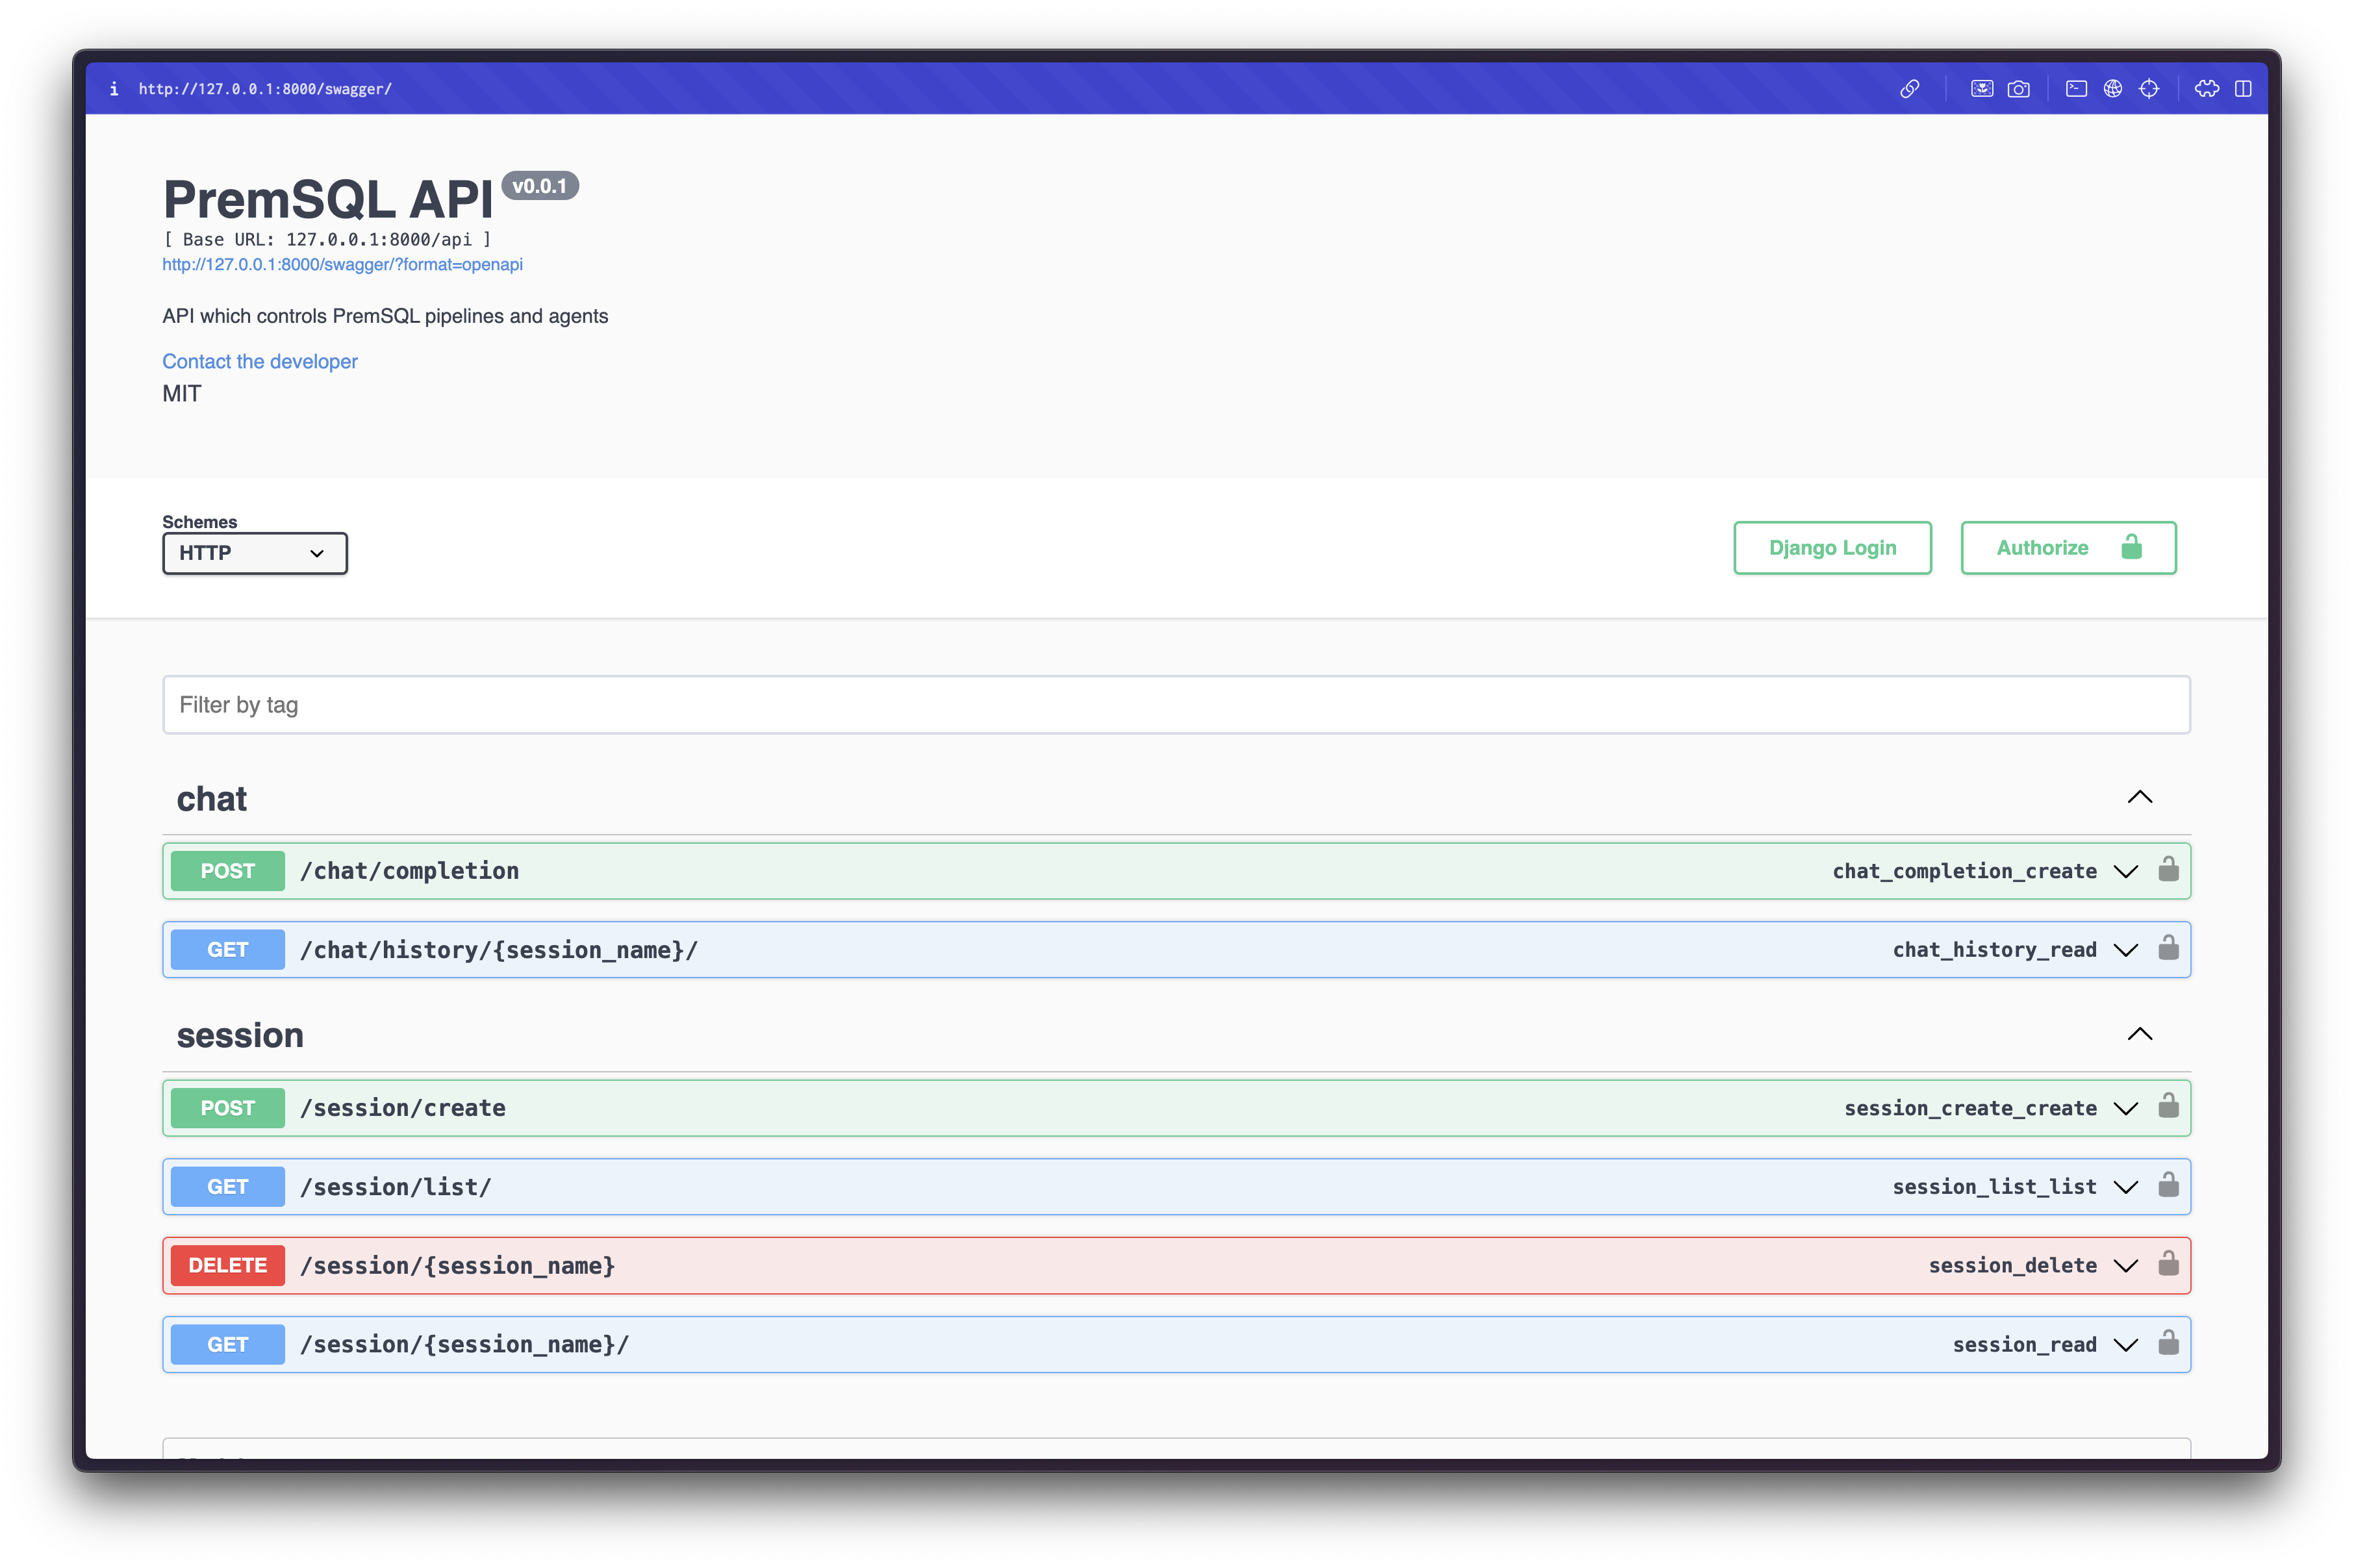Click the Django Login button
The height and width of the screenshot is (1568, 2354).
click(1832, 548)
